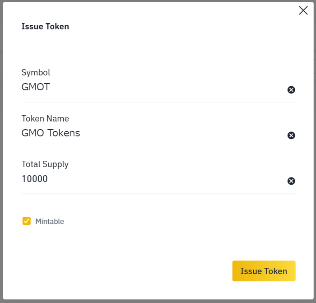316x303 pixels.
Task: Click the word GMO in Token Name
Action: pyautogui.click(x=33, y=133)
